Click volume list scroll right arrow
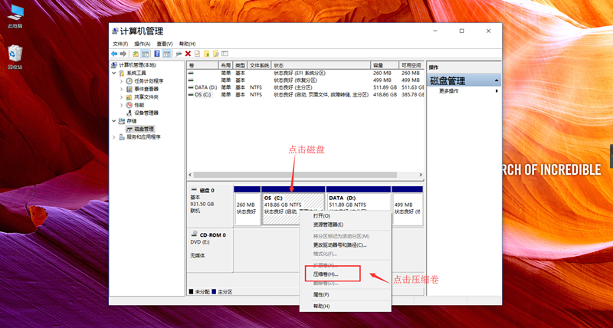This screenshot has height=328, width=613. [x=421, y=175]
